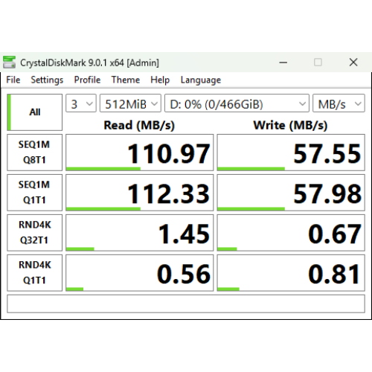The width and height of the screenshot is (372, 372).
Task: Start the RND4K Q32T1 test
Action: (x=34, y=233)
